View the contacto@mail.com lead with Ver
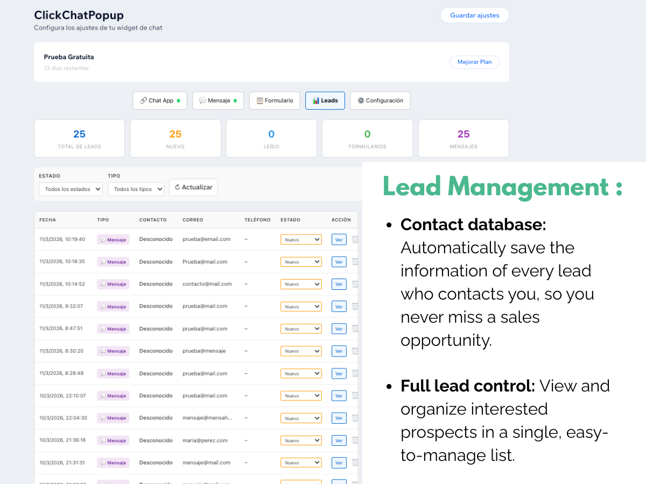The image size is (646, 484). pos(339,284)
